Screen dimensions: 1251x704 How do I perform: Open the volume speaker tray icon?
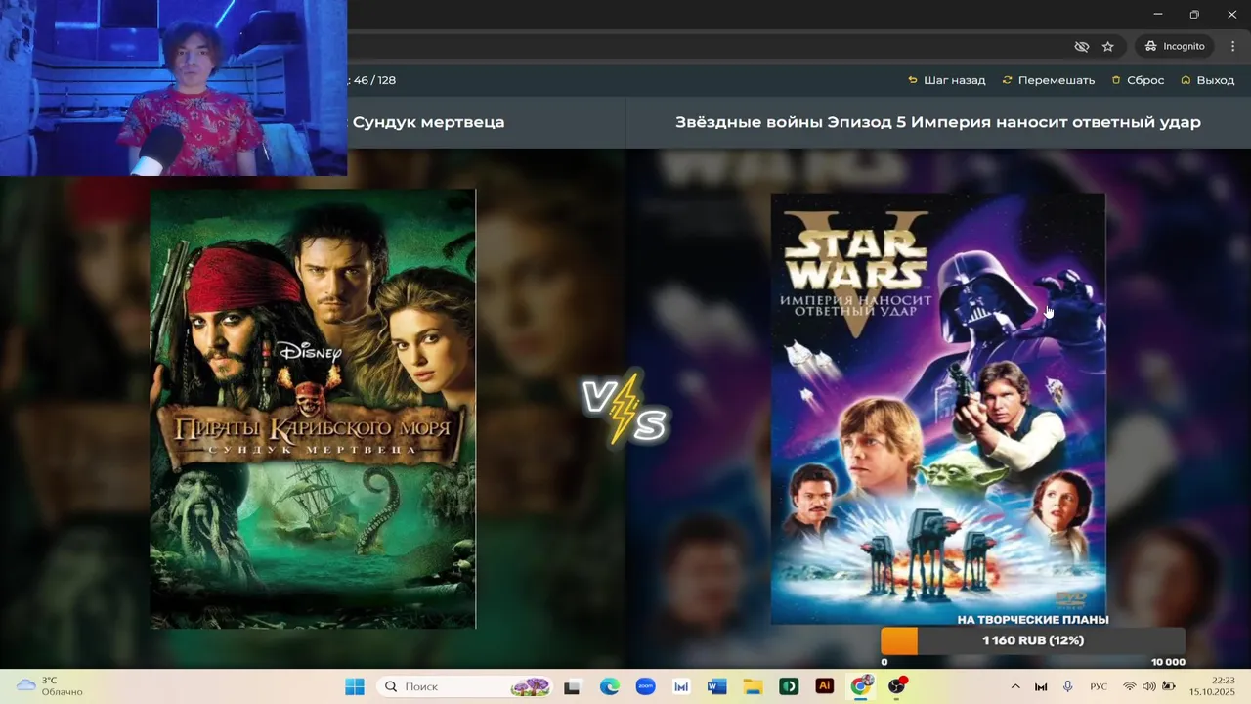click(1148, 686)
